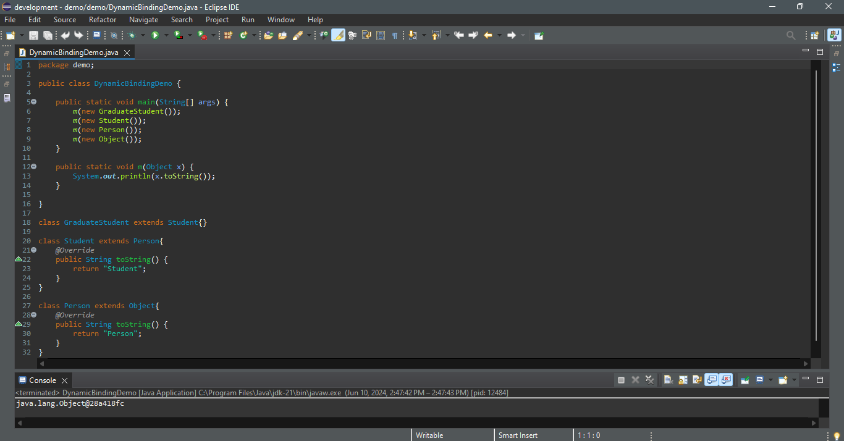Screen dimensions: 844x441
Task: Click the Search flashlight icon
Action: coord(297,36)
